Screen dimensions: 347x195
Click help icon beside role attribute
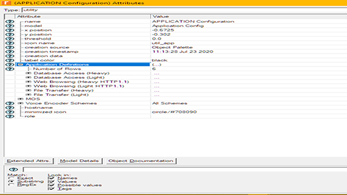pyautogui.click(x=10, y=117)
